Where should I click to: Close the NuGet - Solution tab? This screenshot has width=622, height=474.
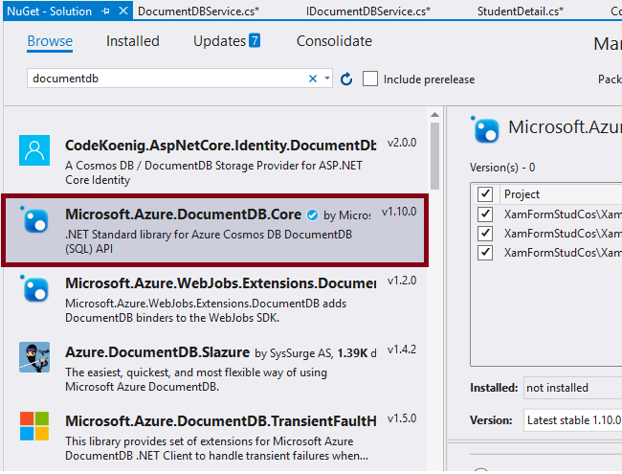(122, 11)
